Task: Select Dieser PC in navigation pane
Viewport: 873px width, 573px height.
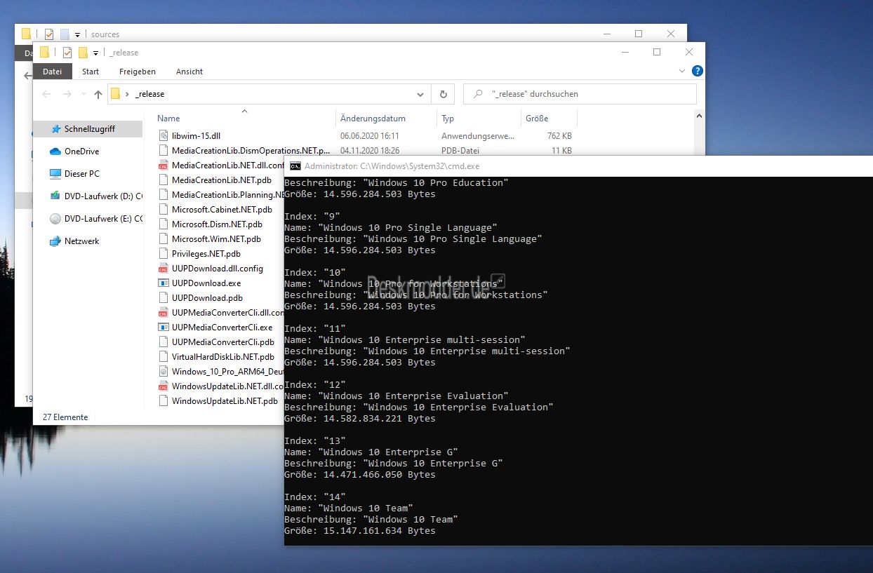Action: [x=81, y=174]
